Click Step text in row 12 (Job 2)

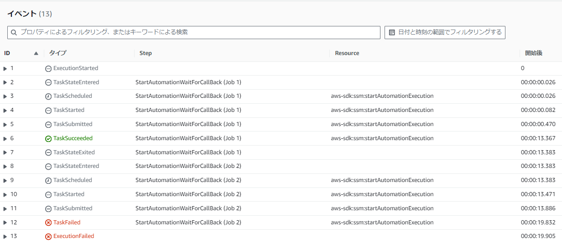point(188,223)
